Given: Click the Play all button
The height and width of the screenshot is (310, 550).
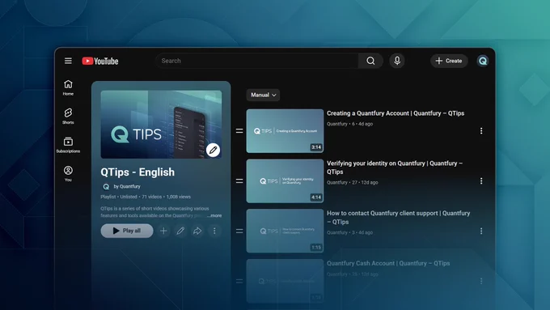Looking at the screenshot, I should (127, 231).
